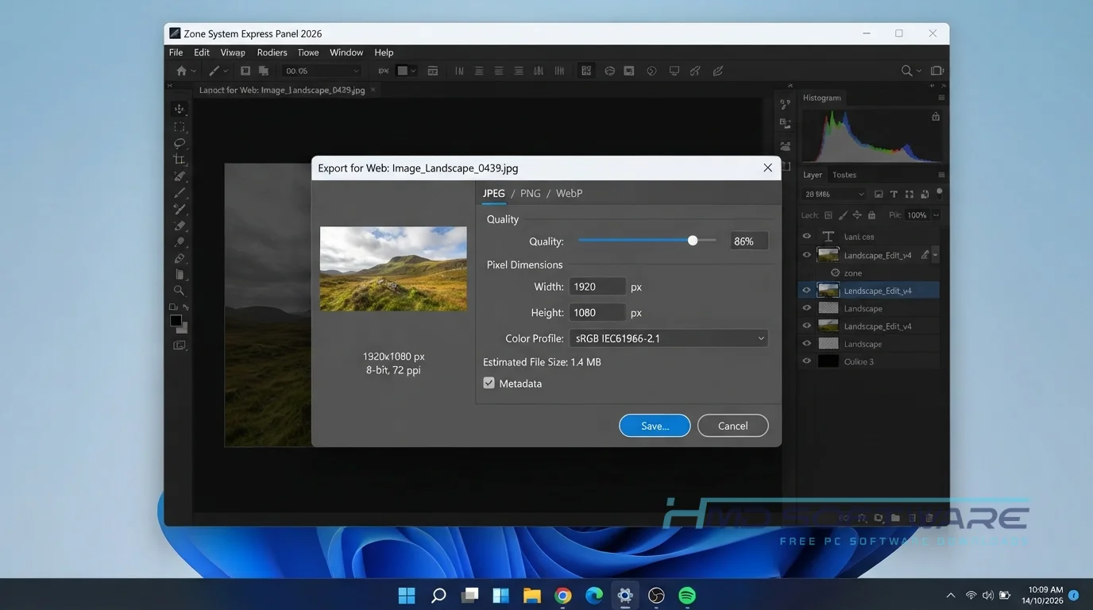Open File Explorer from the taskbar
Screen dimensions: 1093x610
[532, 595]
